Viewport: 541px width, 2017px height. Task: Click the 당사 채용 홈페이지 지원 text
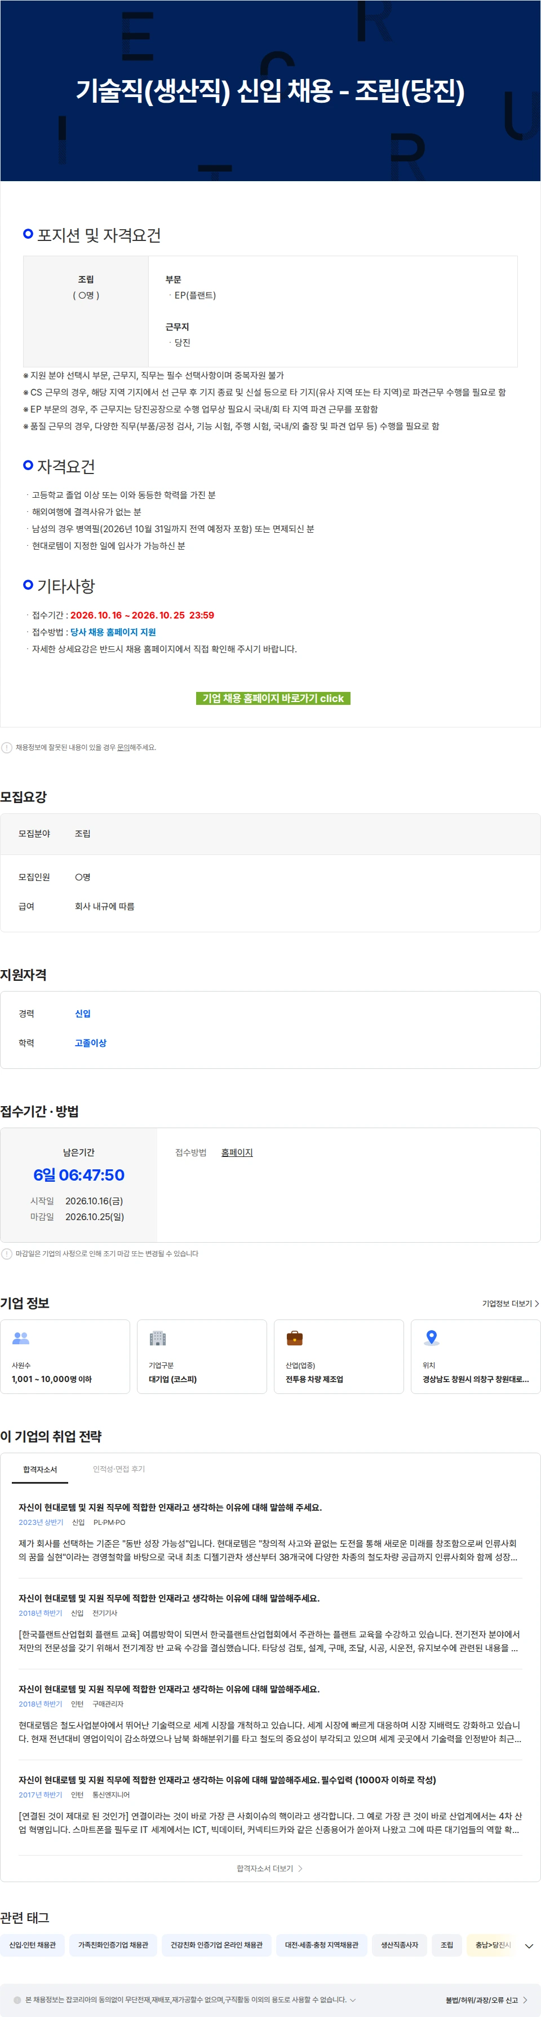tap(113, 633)
